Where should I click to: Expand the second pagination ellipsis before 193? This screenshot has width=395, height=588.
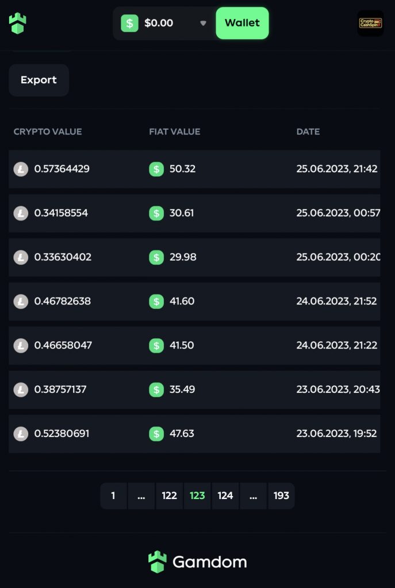[x=253, y=496]
